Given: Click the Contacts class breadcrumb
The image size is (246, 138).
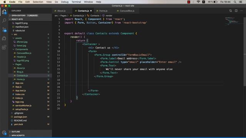Looking at the screenshot, I should coord(95,16).
